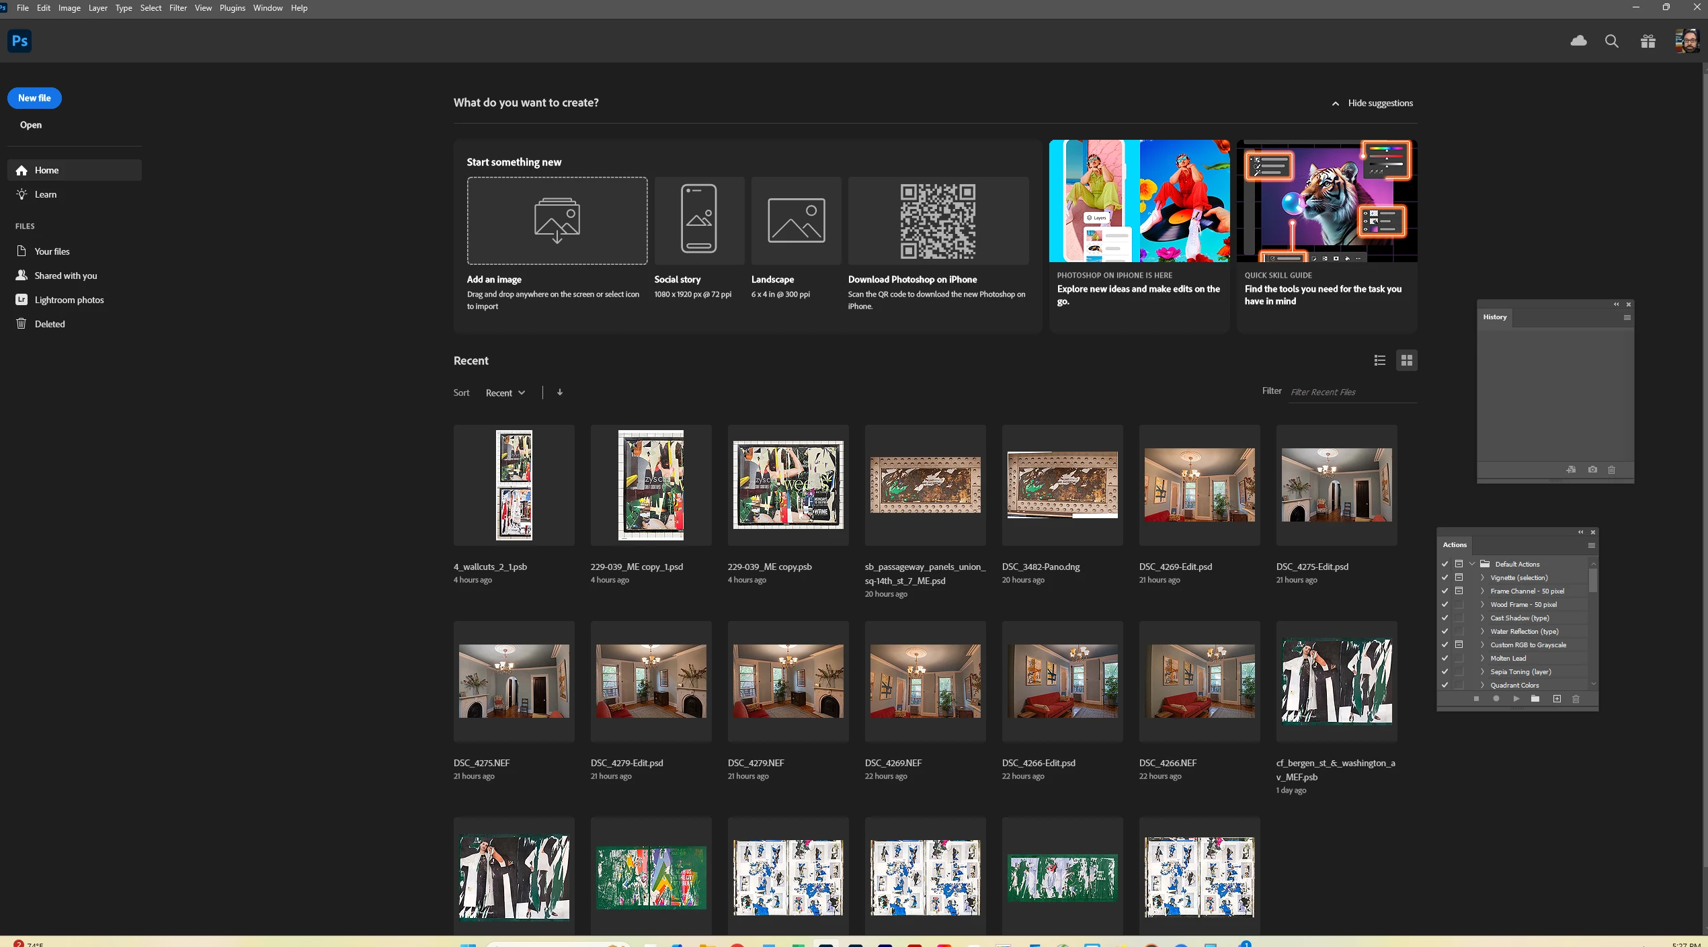The image size is (1708, 947).
Task: Toggle dialog box for Wood Frame action
Action: coord(1459,604)
